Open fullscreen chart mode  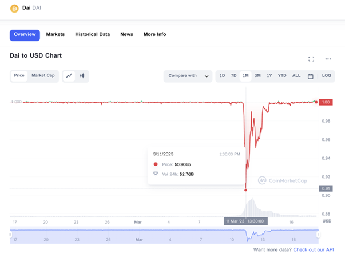tap(311, 59)
